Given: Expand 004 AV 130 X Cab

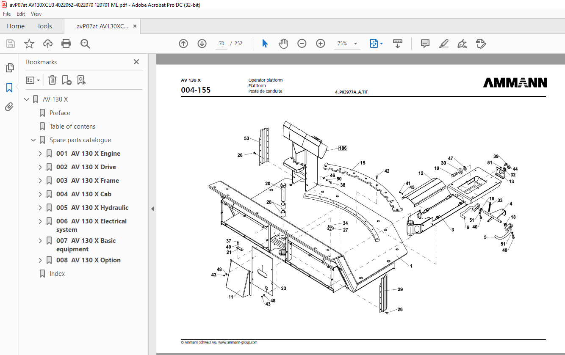Looking at the screenshot, I should point(40,194).
